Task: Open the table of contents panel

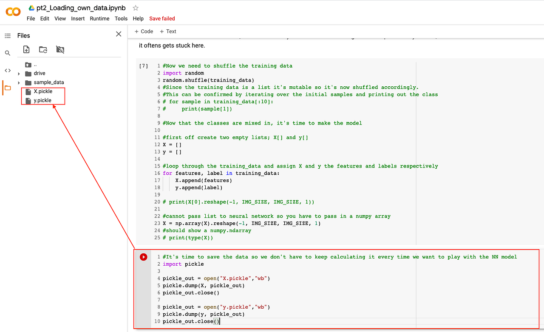Action: (x=8, y=36)
